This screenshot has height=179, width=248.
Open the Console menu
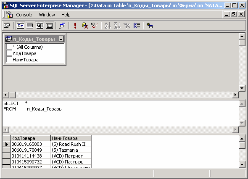pyautogui.click(x=24, y=15)
